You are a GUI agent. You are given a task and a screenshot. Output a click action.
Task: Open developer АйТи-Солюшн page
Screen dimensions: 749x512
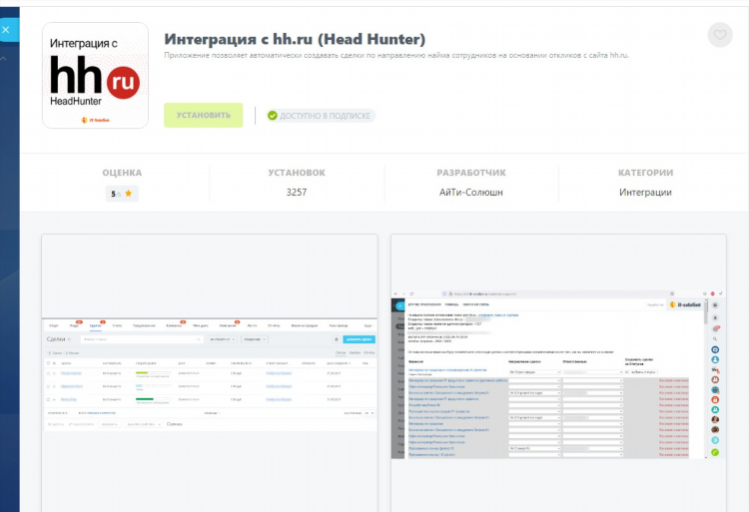point(471,193)
